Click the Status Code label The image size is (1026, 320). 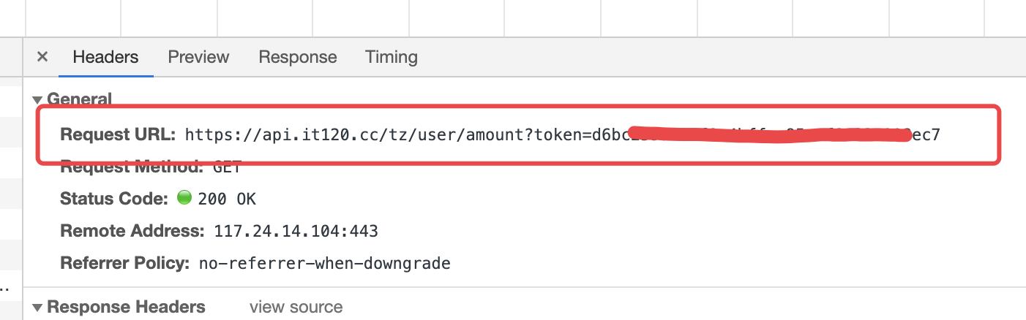tap(115, 199)
